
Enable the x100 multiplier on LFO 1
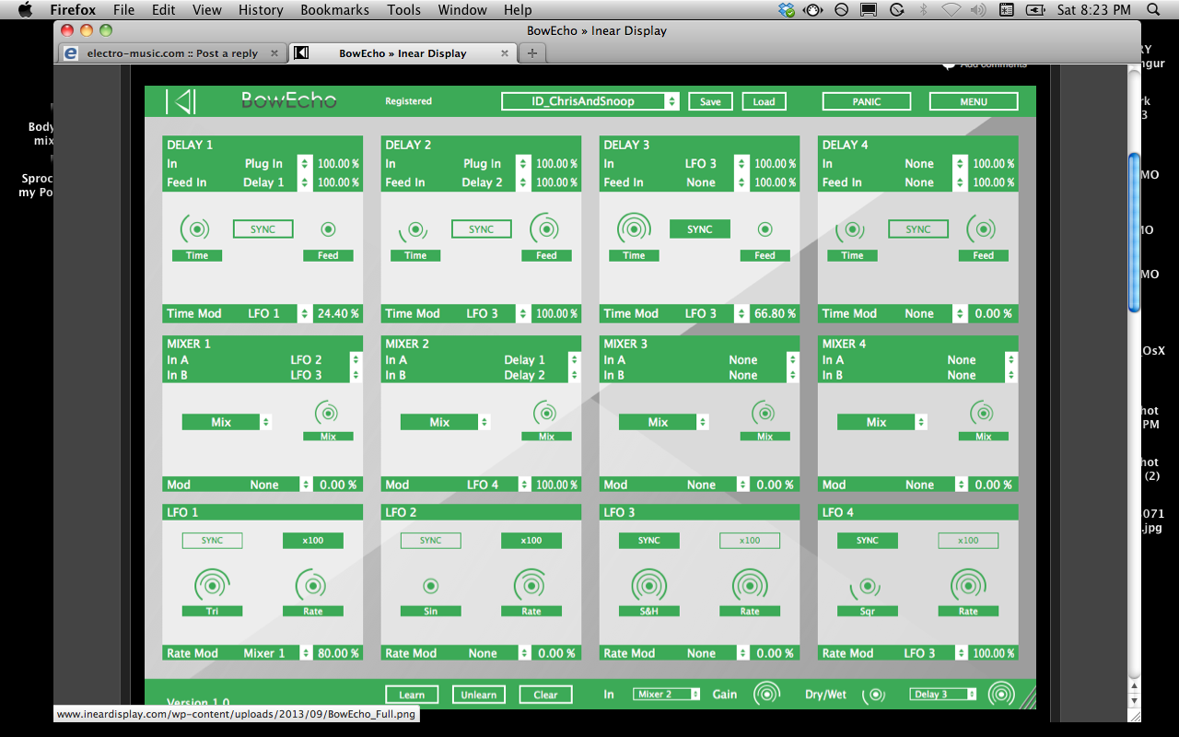[313, 541]
